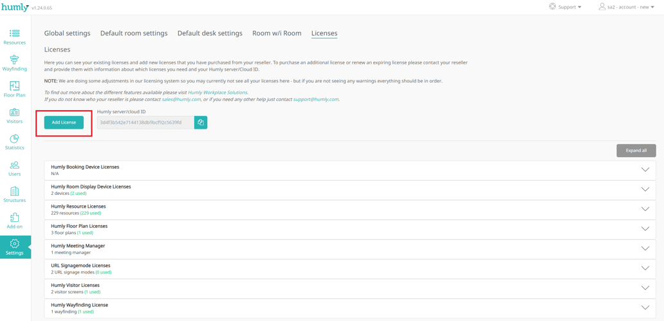Go to Floor Plan in sidebar

[15, 89]
